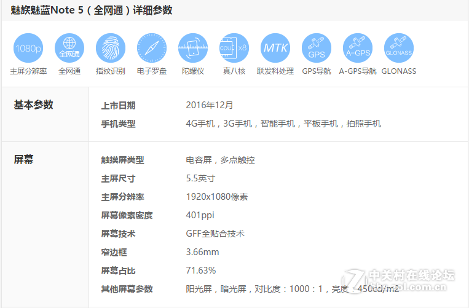Click the 全网通 globe icon
469x308 pixels.
[69, 48]
